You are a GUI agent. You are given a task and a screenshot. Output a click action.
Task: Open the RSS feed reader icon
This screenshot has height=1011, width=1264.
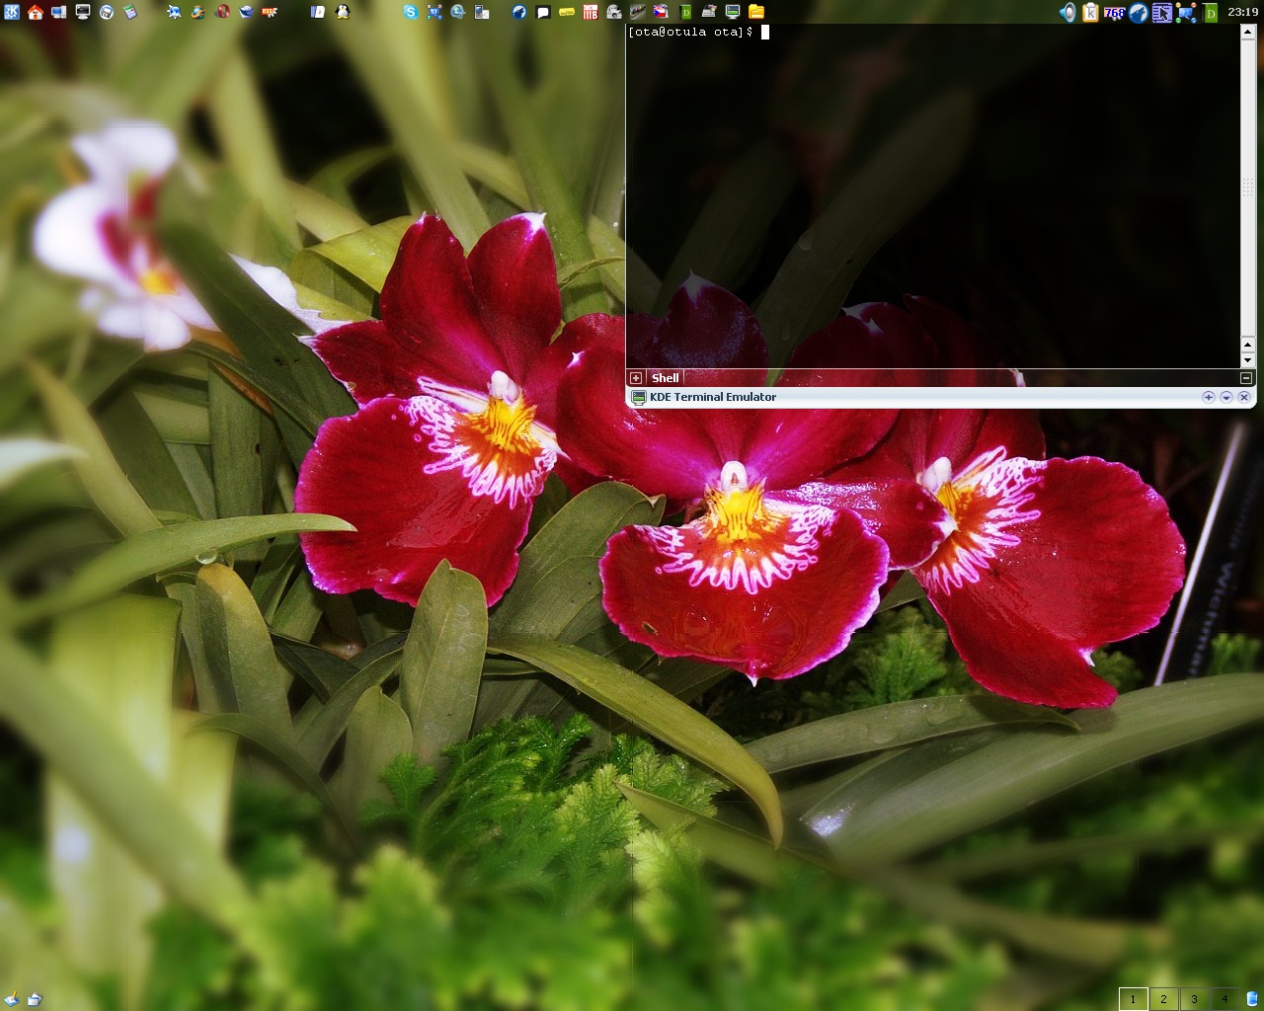(269, 12)
